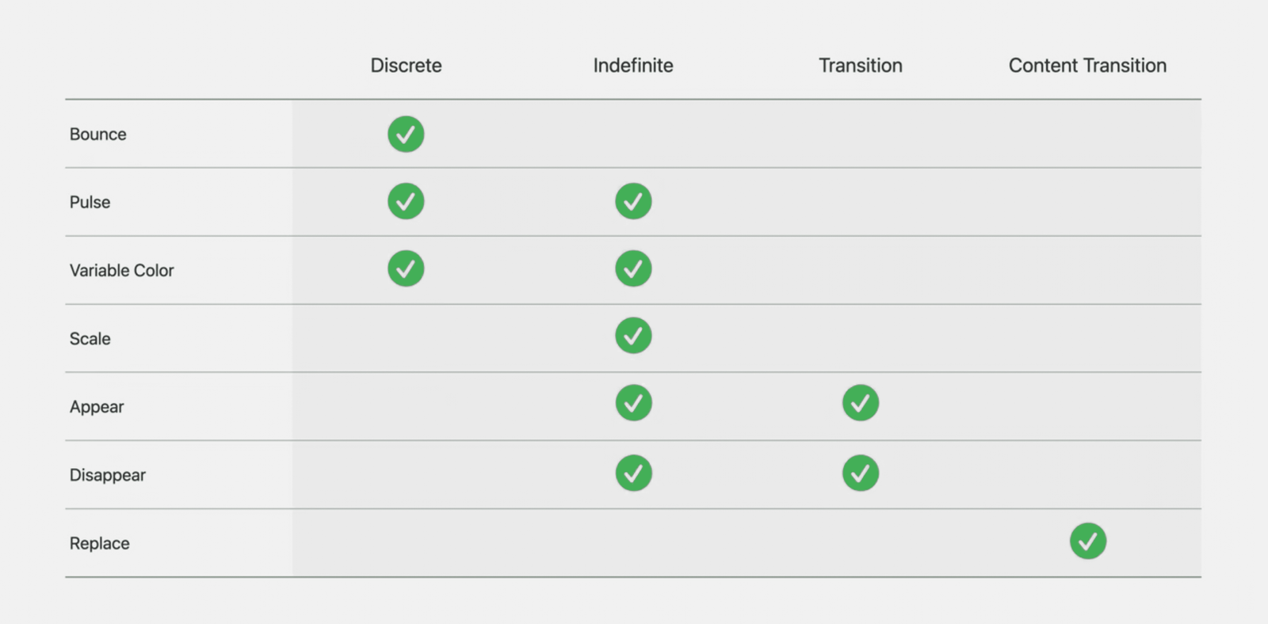The width and height of the screenshot is (1268, 624).
Task: Select the Indefinite column header
Action: pyautogui.click(x=633, y=66)
